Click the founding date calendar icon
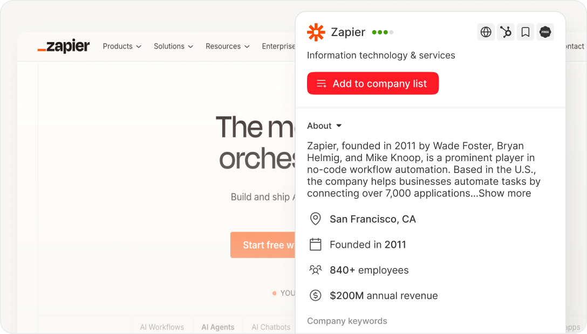The image size is (587, 334). 315,244
